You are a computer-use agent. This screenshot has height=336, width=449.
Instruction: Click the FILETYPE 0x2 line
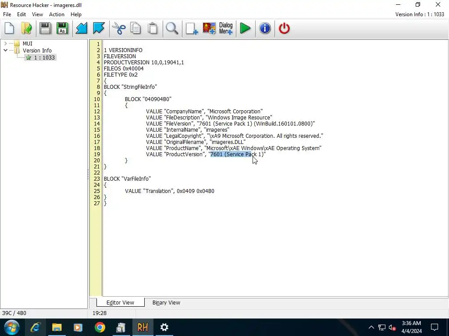[x=121, y=74]
